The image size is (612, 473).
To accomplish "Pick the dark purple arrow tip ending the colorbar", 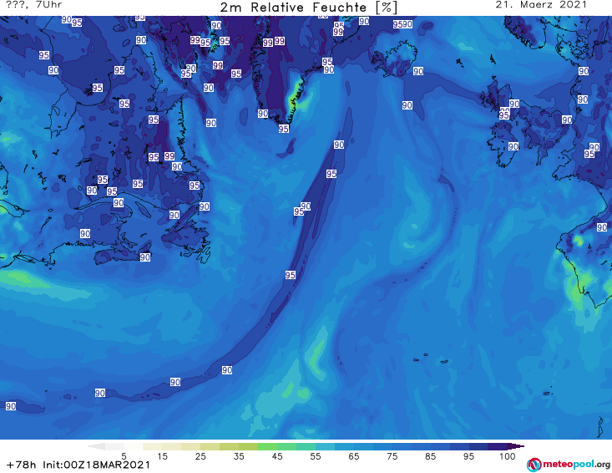I will click(x=516, y=446).
